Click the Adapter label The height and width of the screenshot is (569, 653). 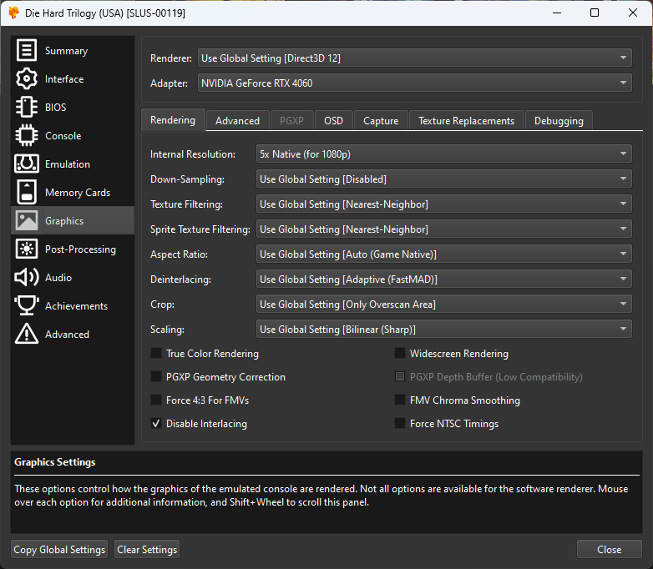coord(169,83)
